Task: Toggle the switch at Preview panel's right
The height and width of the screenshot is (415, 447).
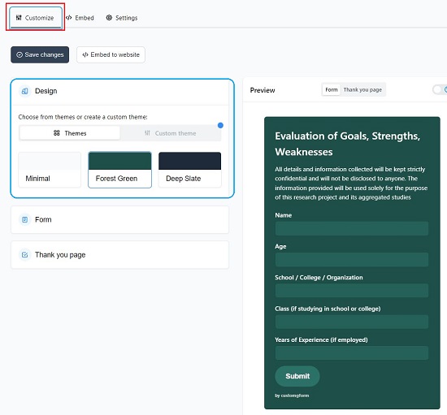Action: tap(440, 89)
